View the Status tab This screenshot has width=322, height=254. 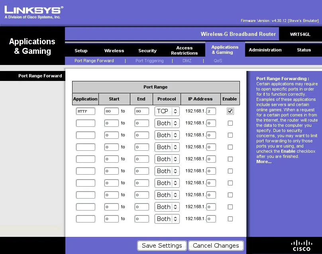coord(304,50)
